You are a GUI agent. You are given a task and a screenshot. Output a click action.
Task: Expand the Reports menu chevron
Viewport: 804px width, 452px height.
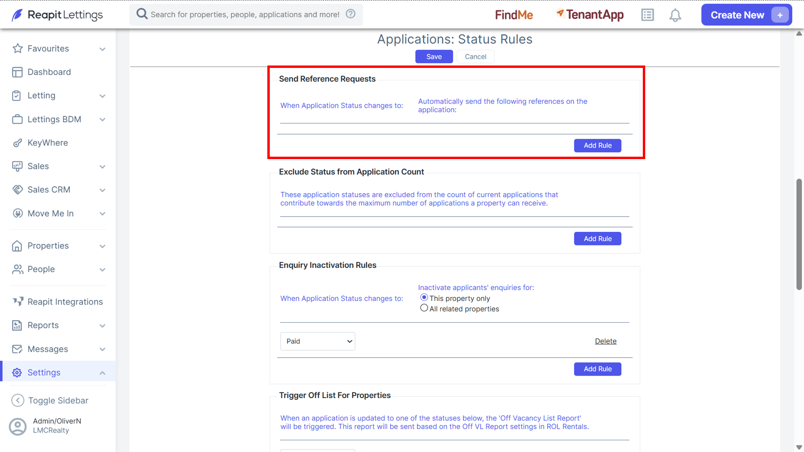pyautogui.click(x=102, y=326)
